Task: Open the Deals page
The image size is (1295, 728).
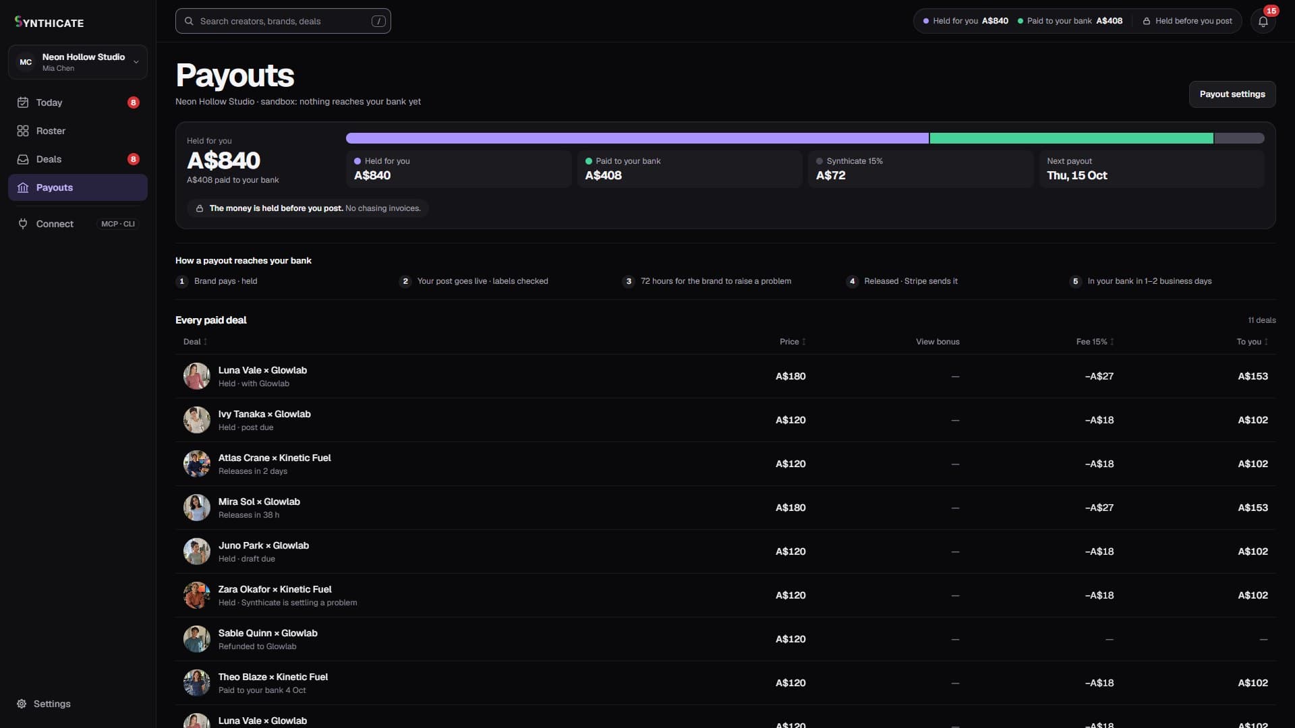Action: pos(78,159)
